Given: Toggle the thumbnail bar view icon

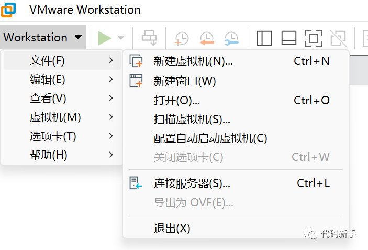Looking at the screenshot, I should click(x=289, y=38).
